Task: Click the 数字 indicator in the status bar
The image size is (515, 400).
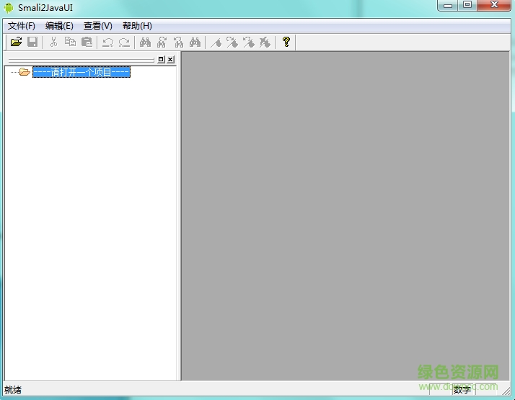Action: (462, 390)
